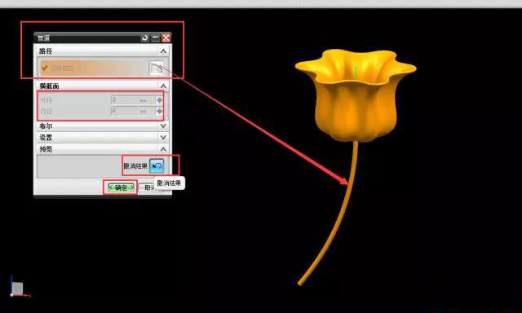Click the curve selection icon in 路径
The width and height of the screenshot is (522, 313).
(156, 68)
